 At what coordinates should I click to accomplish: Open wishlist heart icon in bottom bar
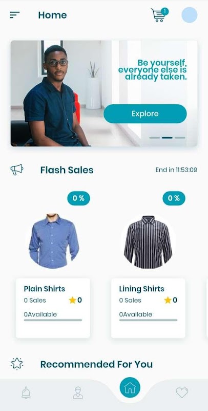182,393
